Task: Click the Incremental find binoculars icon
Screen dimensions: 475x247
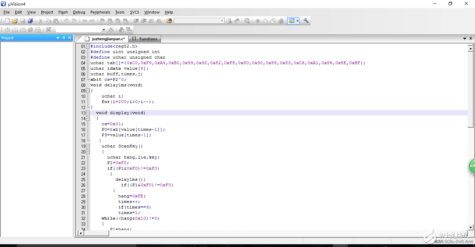Action: click(x=237, y=21)
